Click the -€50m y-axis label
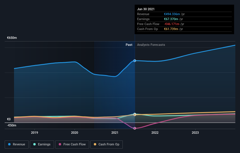This screenshot has width=240, height=153. [x=12, y=125]
